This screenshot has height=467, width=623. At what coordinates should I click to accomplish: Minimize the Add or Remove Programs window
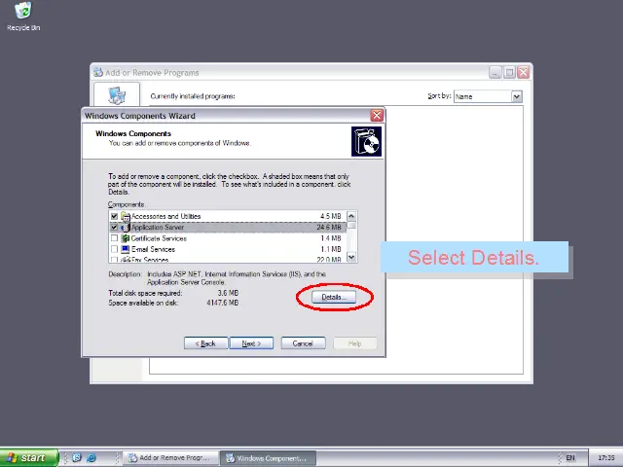pos(495,73)
